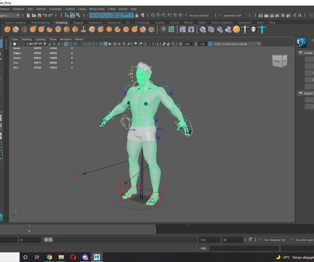Click the Rigging sidebar panel icon

[301, 42]
